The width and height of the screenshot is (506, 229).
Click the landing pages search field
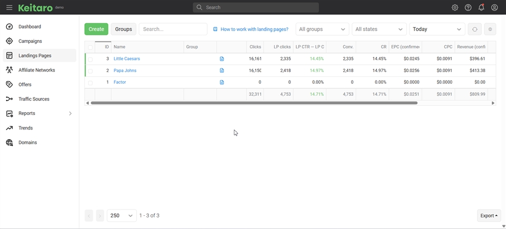(173, 29)
